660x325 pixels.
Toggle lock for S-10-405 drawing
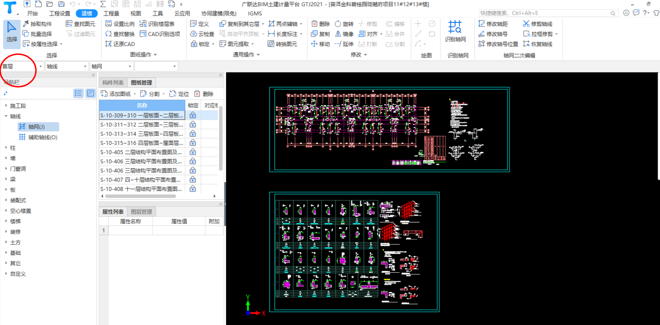tap(193, 152)
